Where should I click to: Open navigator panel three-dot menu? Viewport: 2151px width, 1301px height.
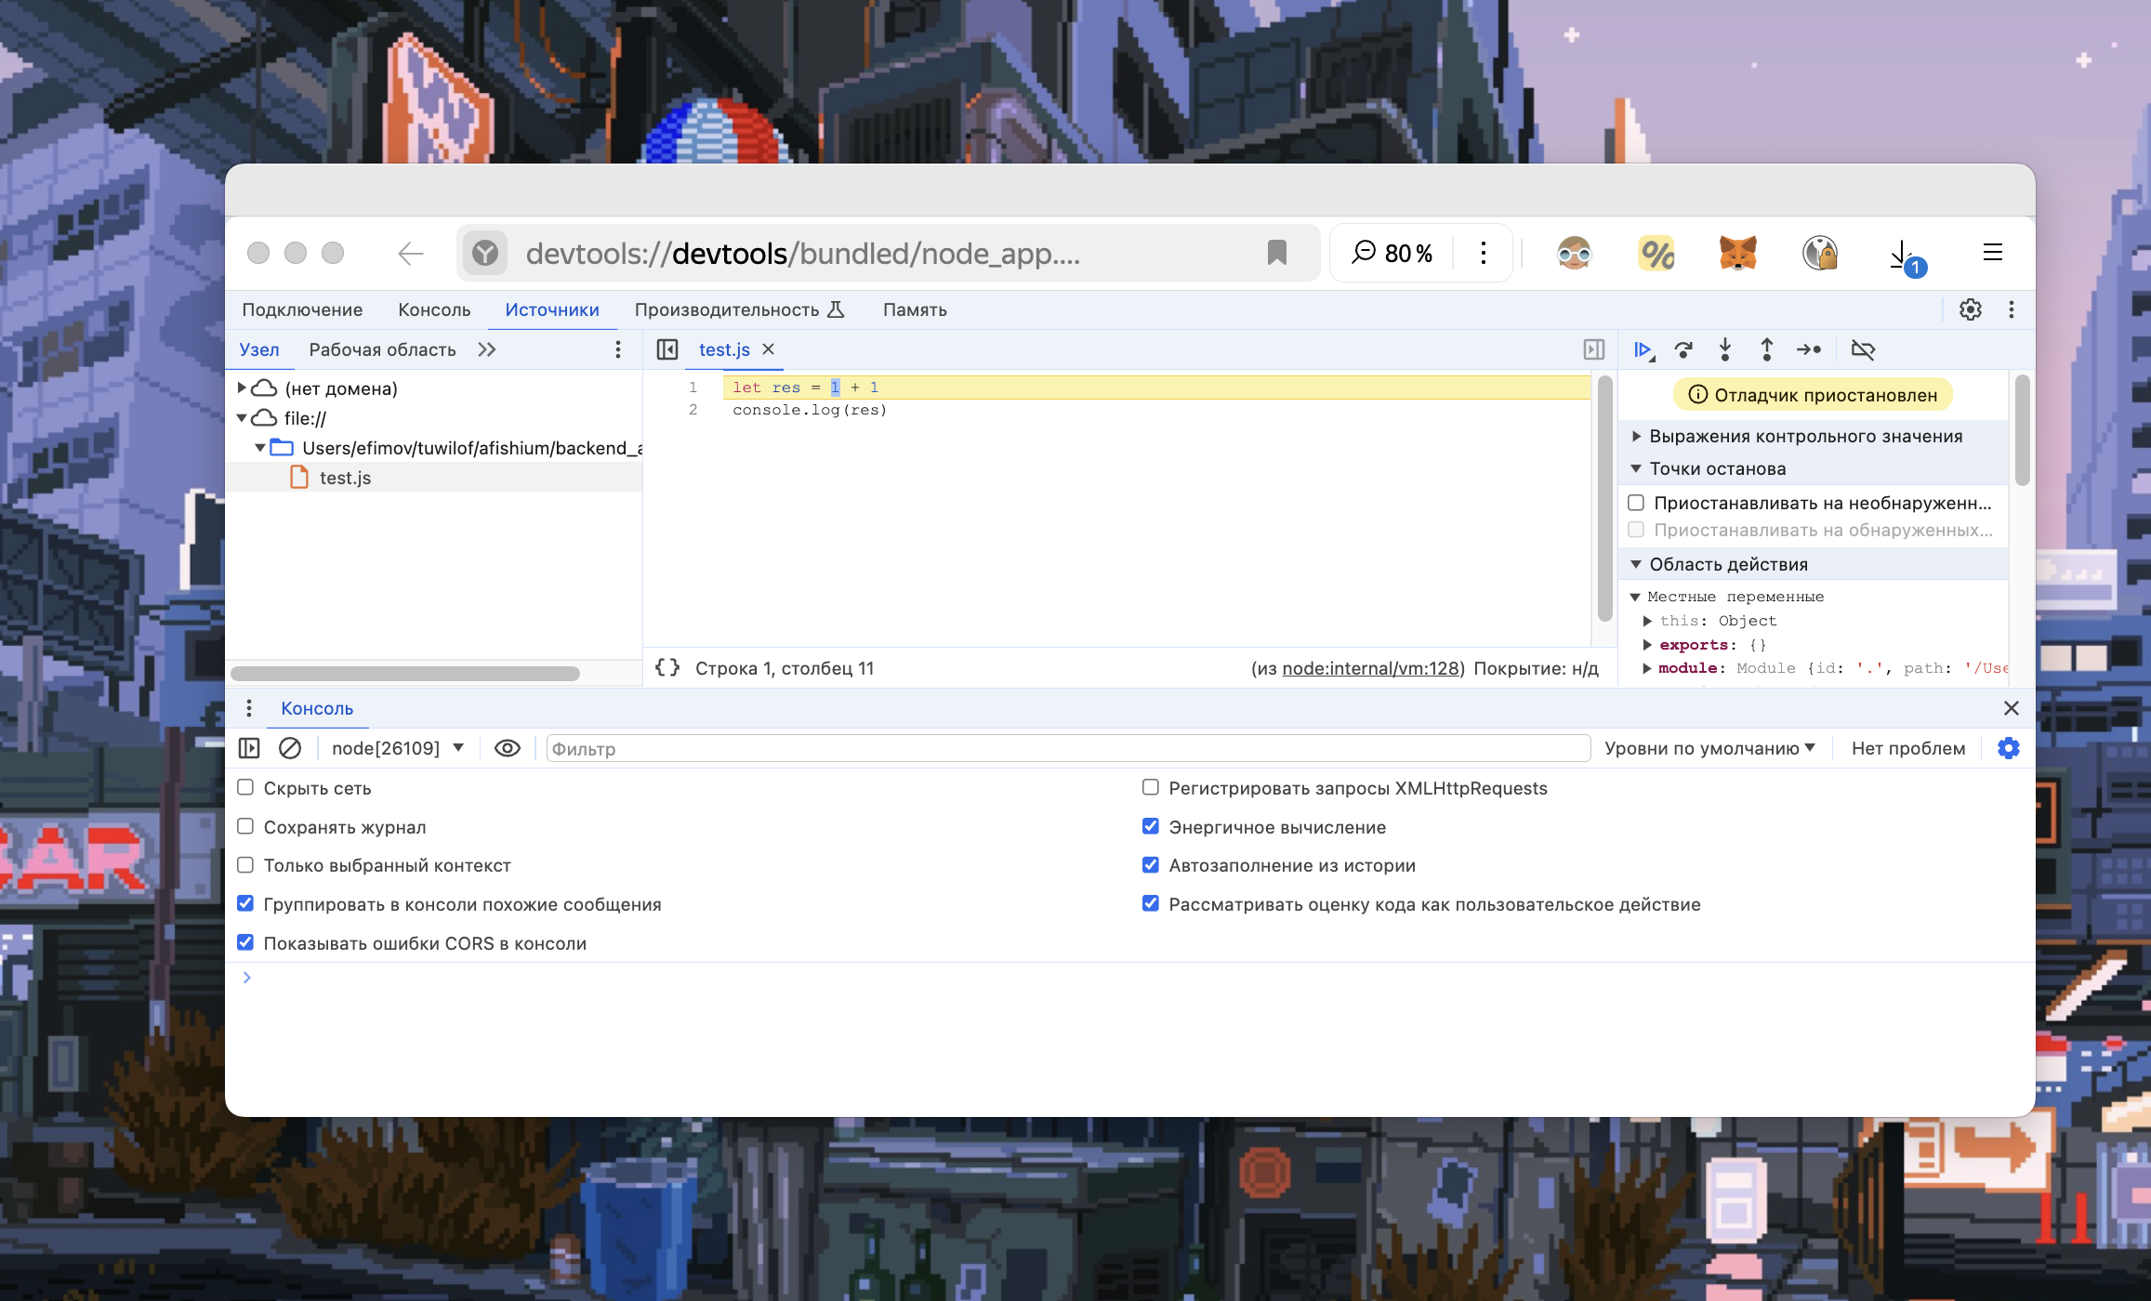pos(618,349)
